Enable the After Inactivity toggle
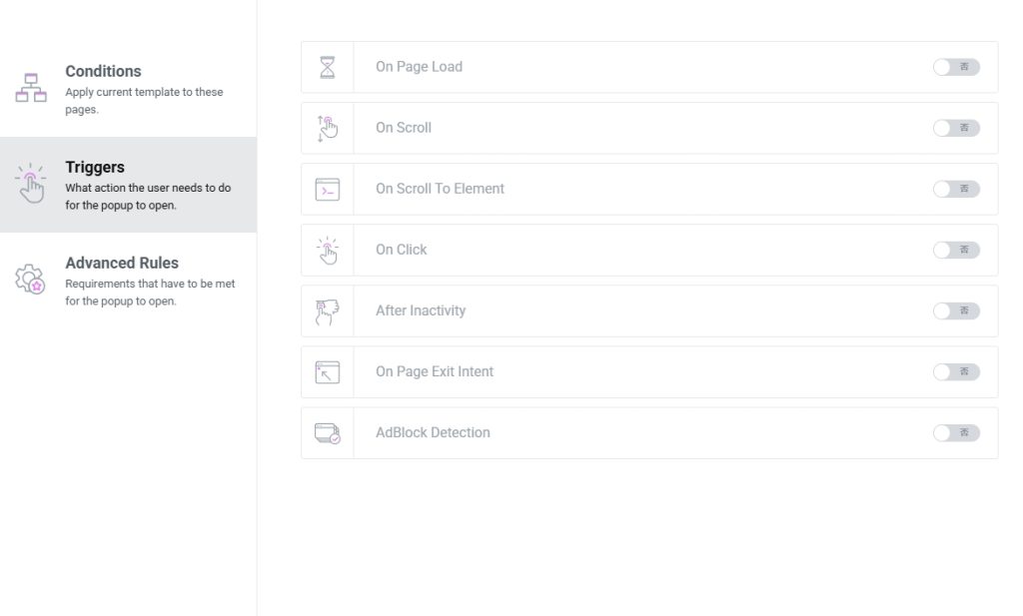The image size is (1023, 616). 956,310
